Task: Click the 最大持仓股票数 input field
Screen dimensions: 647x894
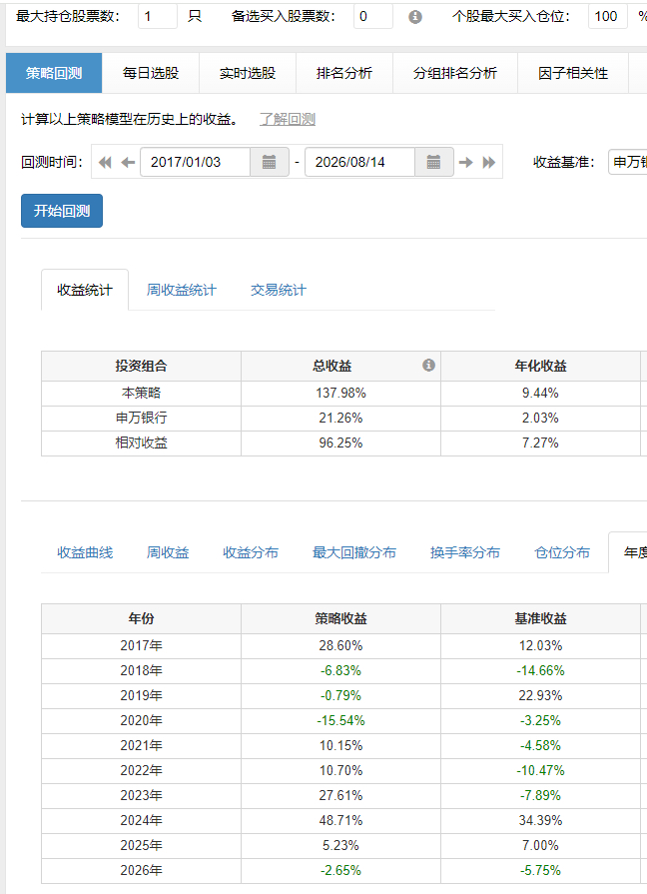Action: click(158, 16)
